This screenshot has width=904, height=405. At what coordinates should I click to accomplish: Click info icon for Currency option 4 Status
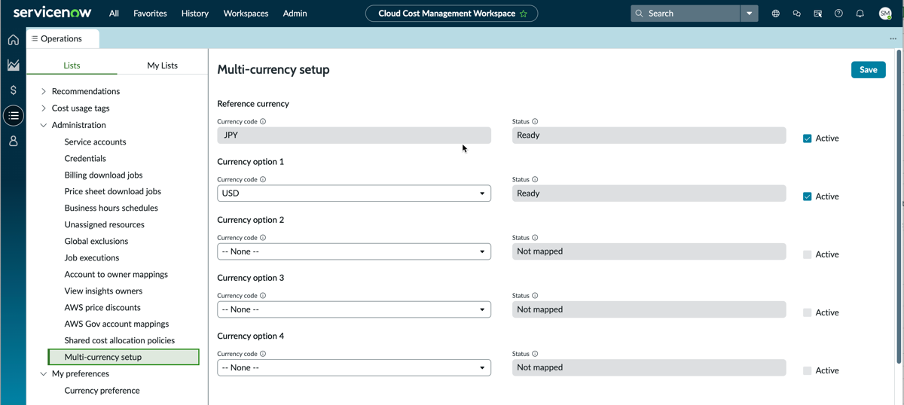(535, 353)
